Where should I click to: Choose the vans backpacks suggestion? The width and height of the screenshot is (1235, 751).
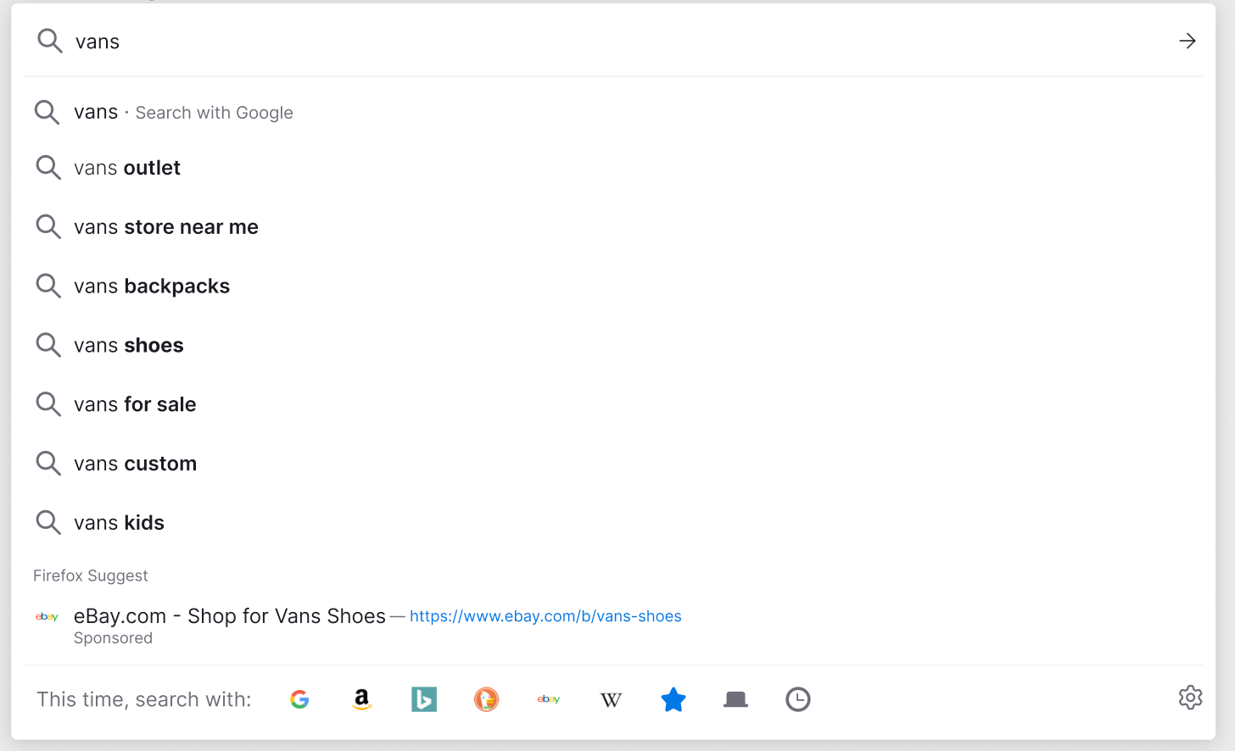click(613, 286)
